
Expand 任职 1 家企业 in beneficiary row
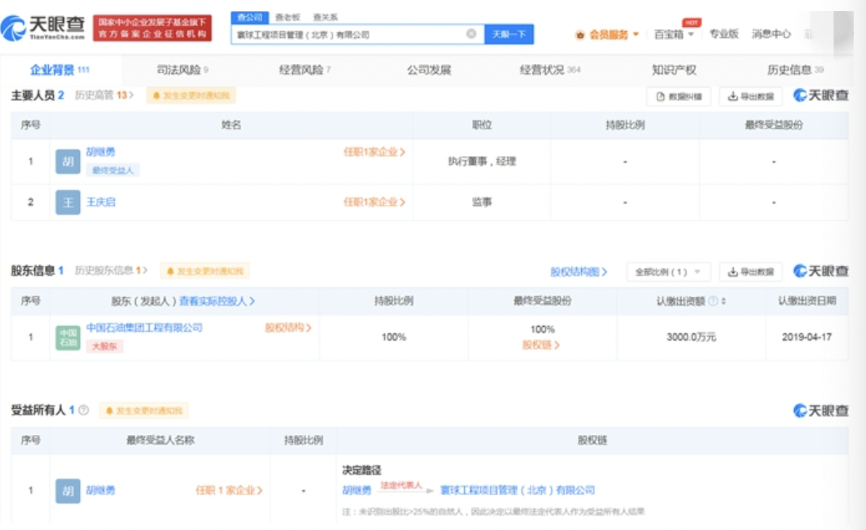tap(229, 490)
